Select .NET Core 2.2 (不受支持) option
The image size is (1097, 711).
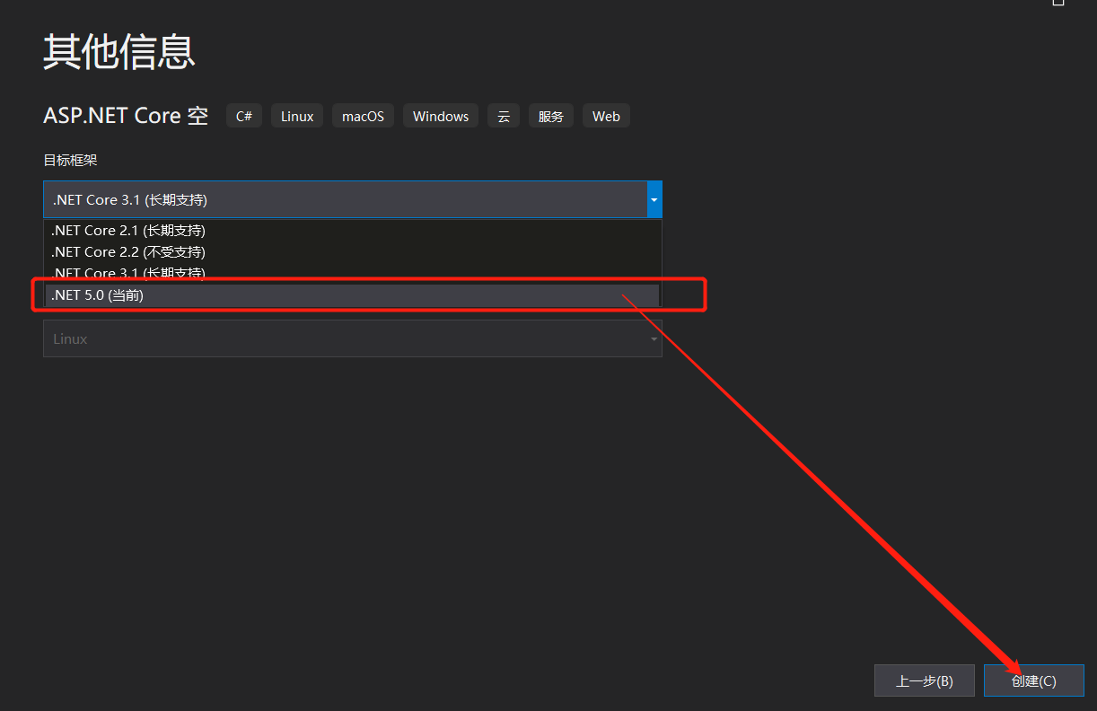[353, 252]
